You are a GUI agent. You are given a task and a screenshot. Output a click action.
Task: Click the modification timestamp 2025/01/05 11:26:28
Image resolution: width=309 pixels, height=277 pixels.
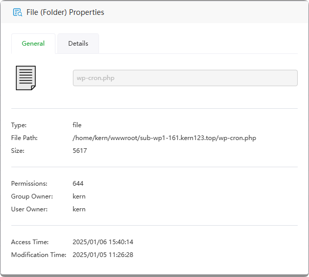[x=103, y=255]
